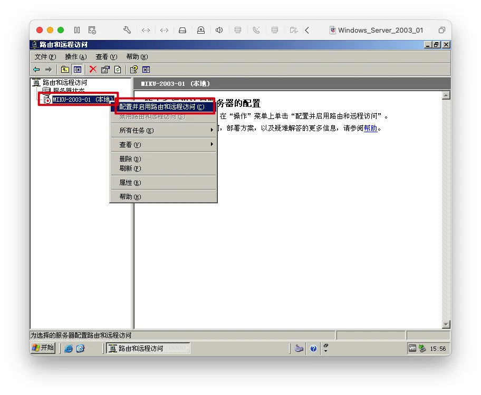Click the Forward arrow in MMC toolbar
This screenshot has width=481, height=395.
coord(49,70)
